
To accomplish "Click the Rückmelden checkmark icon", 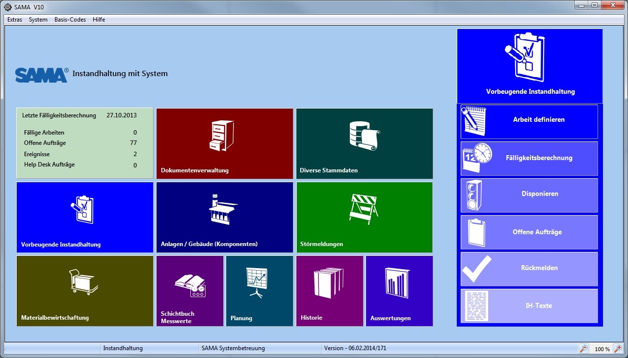I will pos(476,269).
